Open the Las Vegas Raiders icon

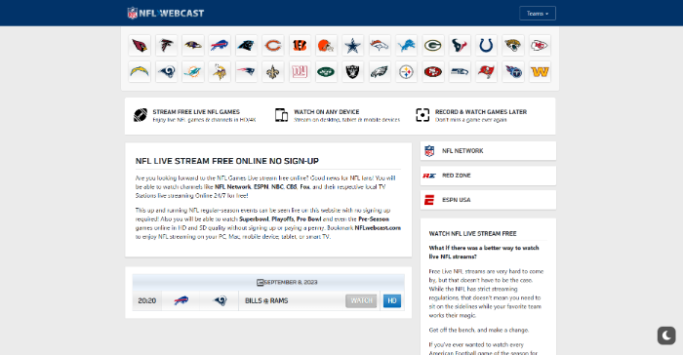click(x=353, y=72)
